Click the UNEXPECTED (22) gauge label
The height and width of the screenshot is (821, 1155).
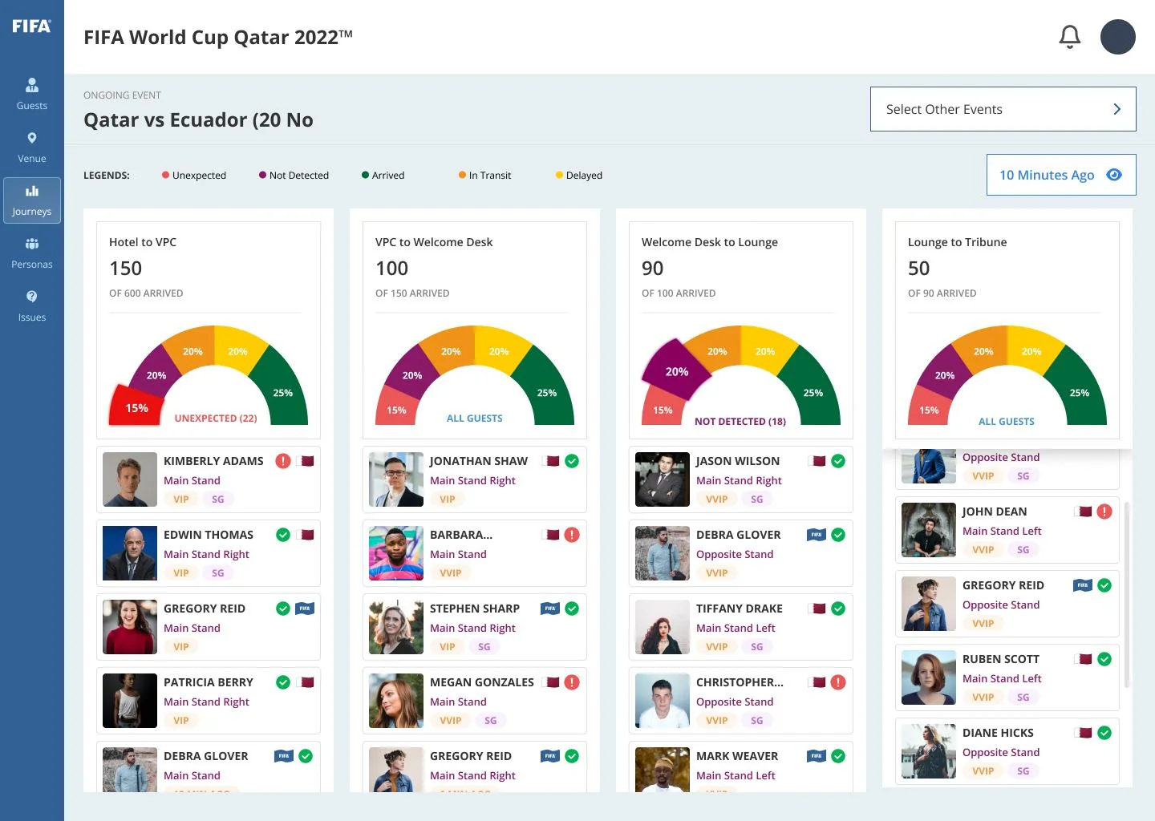click(216, 419)
